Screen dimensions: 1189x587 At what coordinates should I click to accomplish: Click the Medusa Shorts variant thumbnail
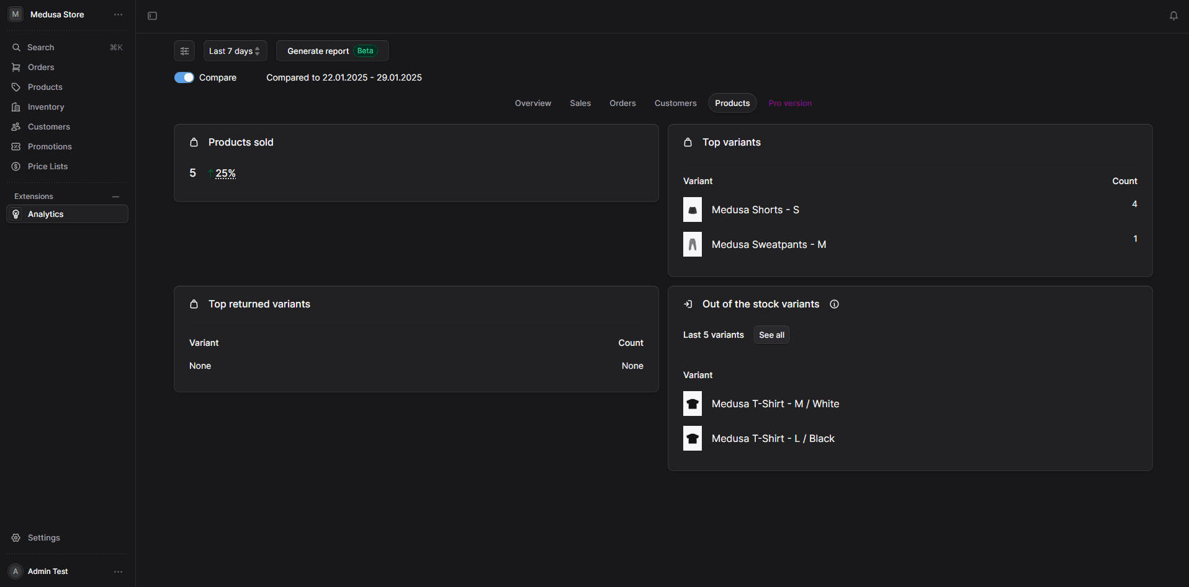[x=692, y=210]
